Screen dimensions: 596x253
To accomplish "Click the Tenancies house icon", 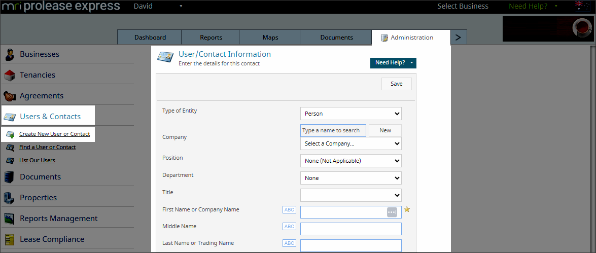I will click(10, 75).
